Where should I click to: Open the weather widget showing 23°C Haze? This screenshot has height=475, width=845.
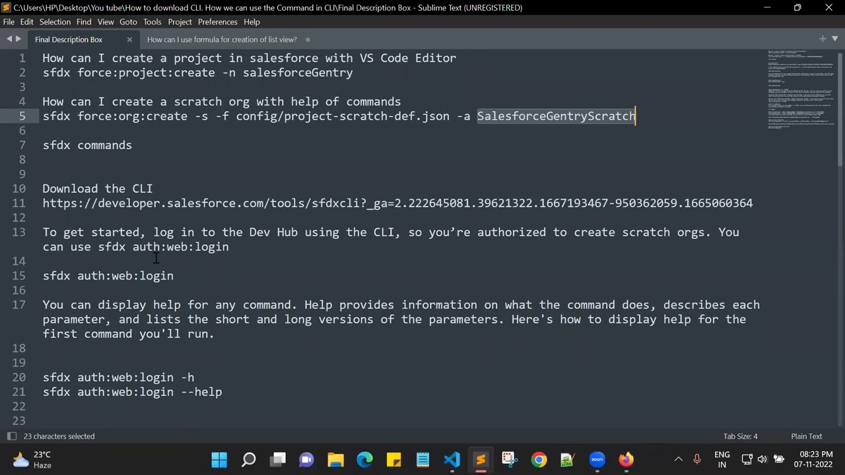[x=33, y=459]
